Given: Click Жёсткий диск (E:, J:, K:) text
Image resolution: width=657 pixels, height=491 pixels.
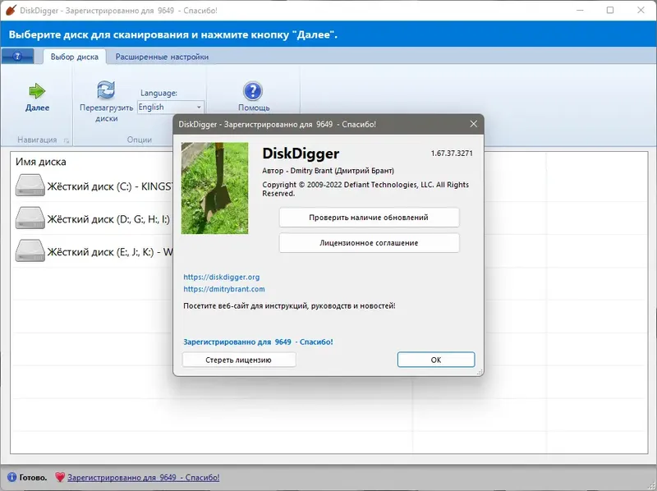Looking at the screenshot, I should 110,252.
